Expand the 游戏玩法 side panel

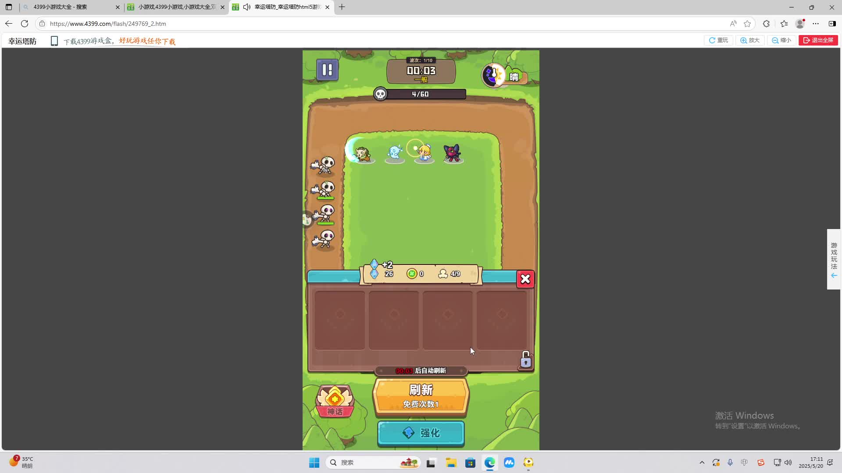(834, 259)
